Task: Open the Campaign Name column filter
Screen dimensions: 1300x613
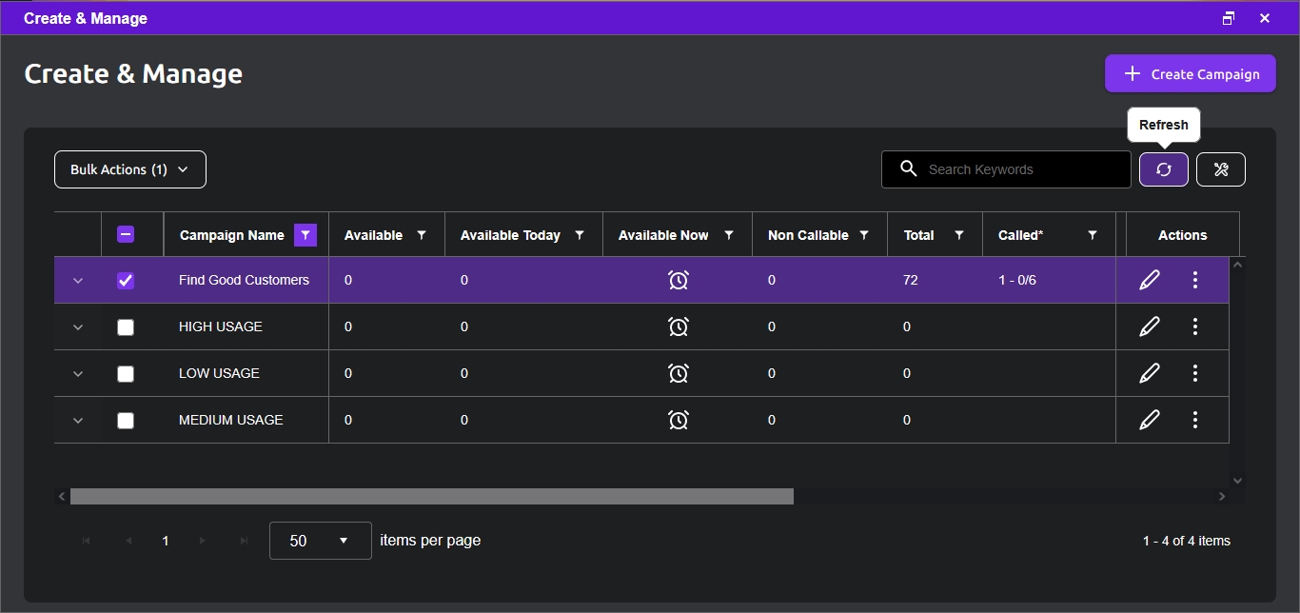Action: point(305,235)
